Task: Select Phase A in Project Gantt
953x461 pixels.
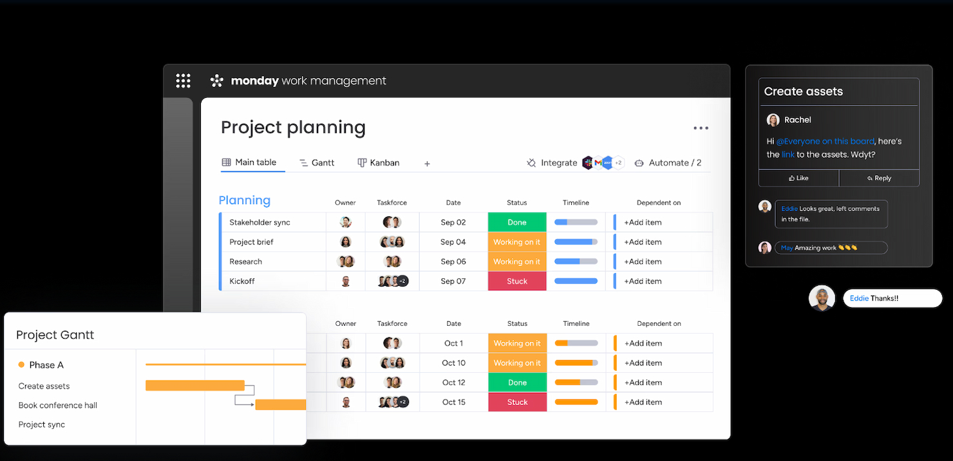Action: coord(46,365)
